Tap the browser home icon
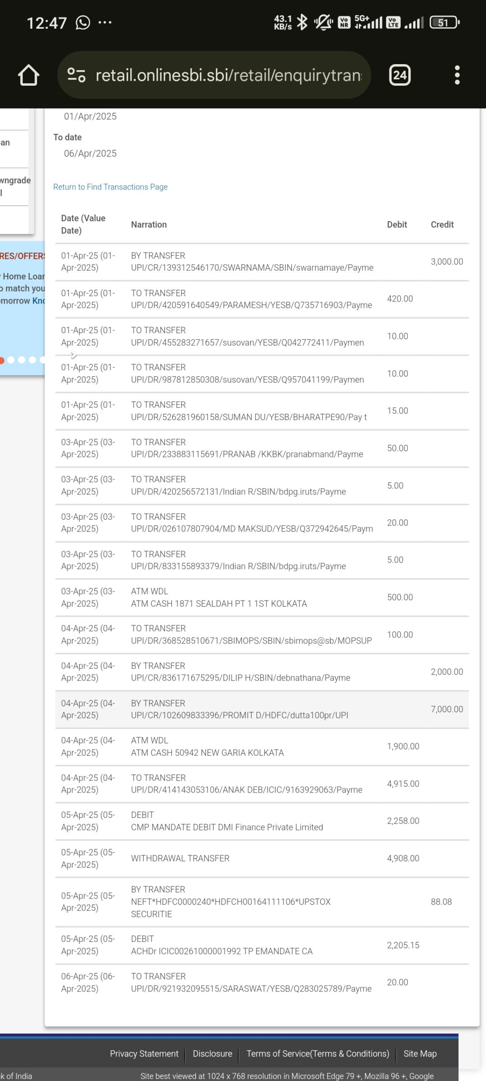This screenshot has width=486, height=1081. (x=29, y=75)
